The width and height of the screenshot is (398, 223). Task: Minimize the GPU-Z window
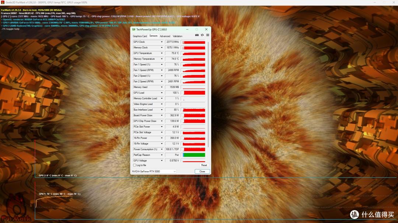click(x=187, y=29)
